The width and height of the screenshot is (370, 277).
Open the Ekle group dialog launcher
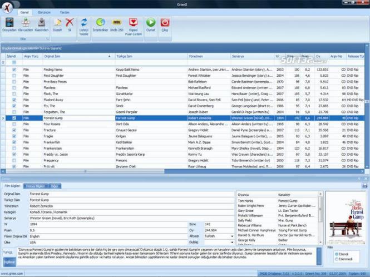[x=47, y=39]
